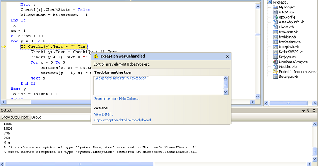Open the Project1 root node icon
Viewport: 318px width, 166px height.
pos(270,2)
